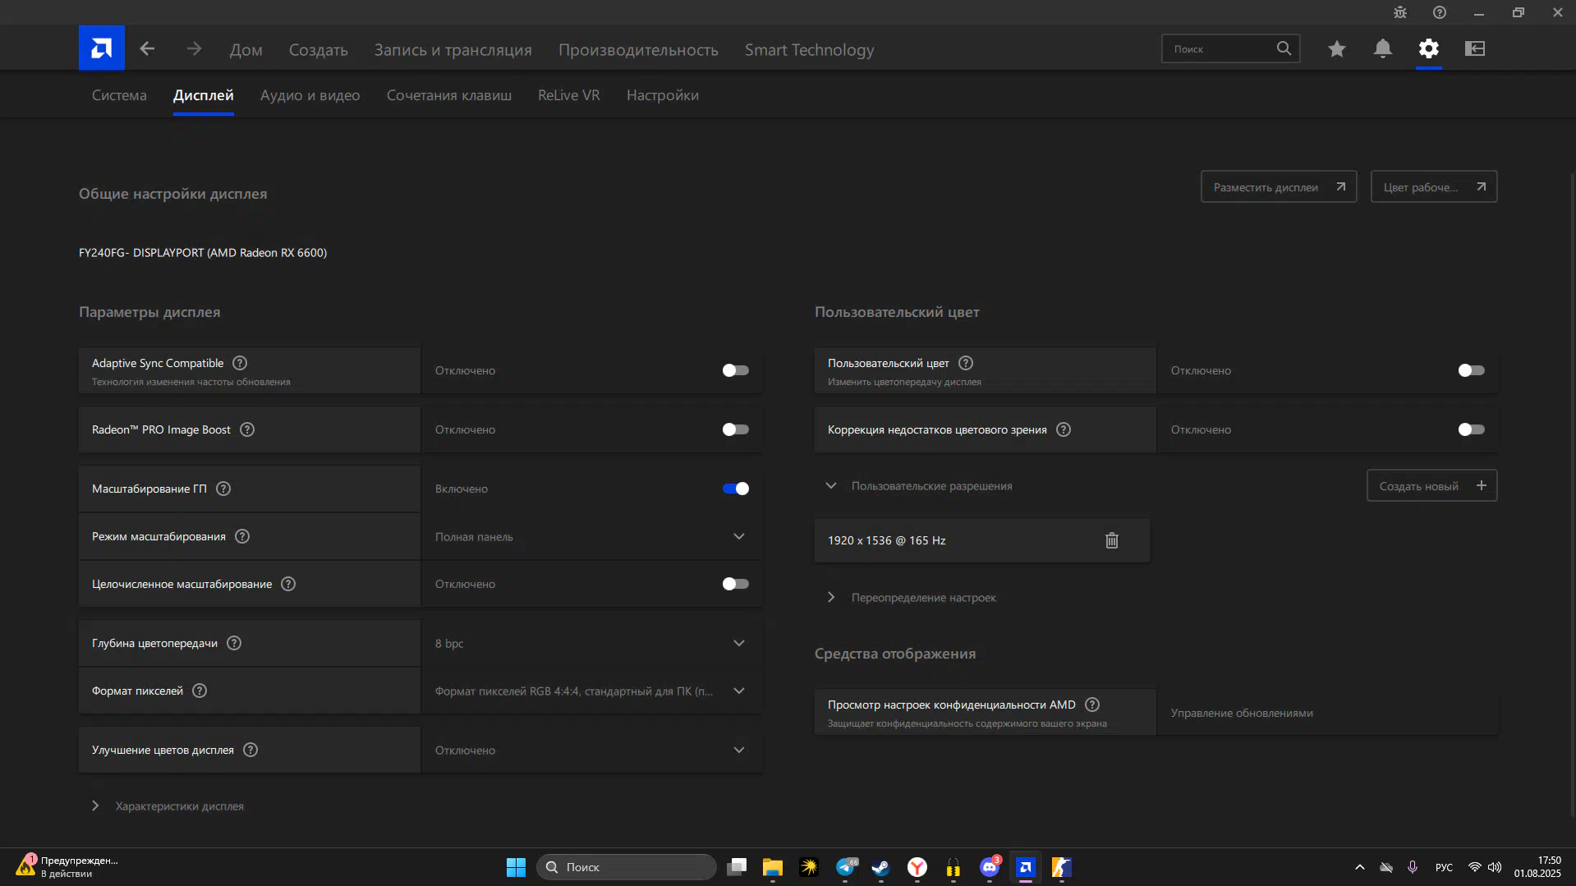Switch to the ReLive VR tab
Image resolution: width=1576 pixels, height=886 pixels.
tap(569, 95)
